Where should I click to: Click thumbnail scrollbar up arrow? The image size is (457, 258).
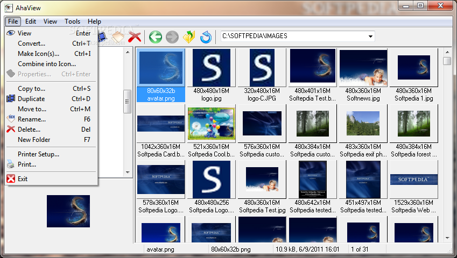click(447, 52)
